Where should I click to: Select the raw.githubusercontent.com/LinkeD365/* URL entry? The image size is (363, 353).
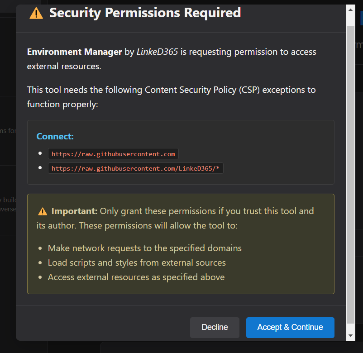(135, 168)
